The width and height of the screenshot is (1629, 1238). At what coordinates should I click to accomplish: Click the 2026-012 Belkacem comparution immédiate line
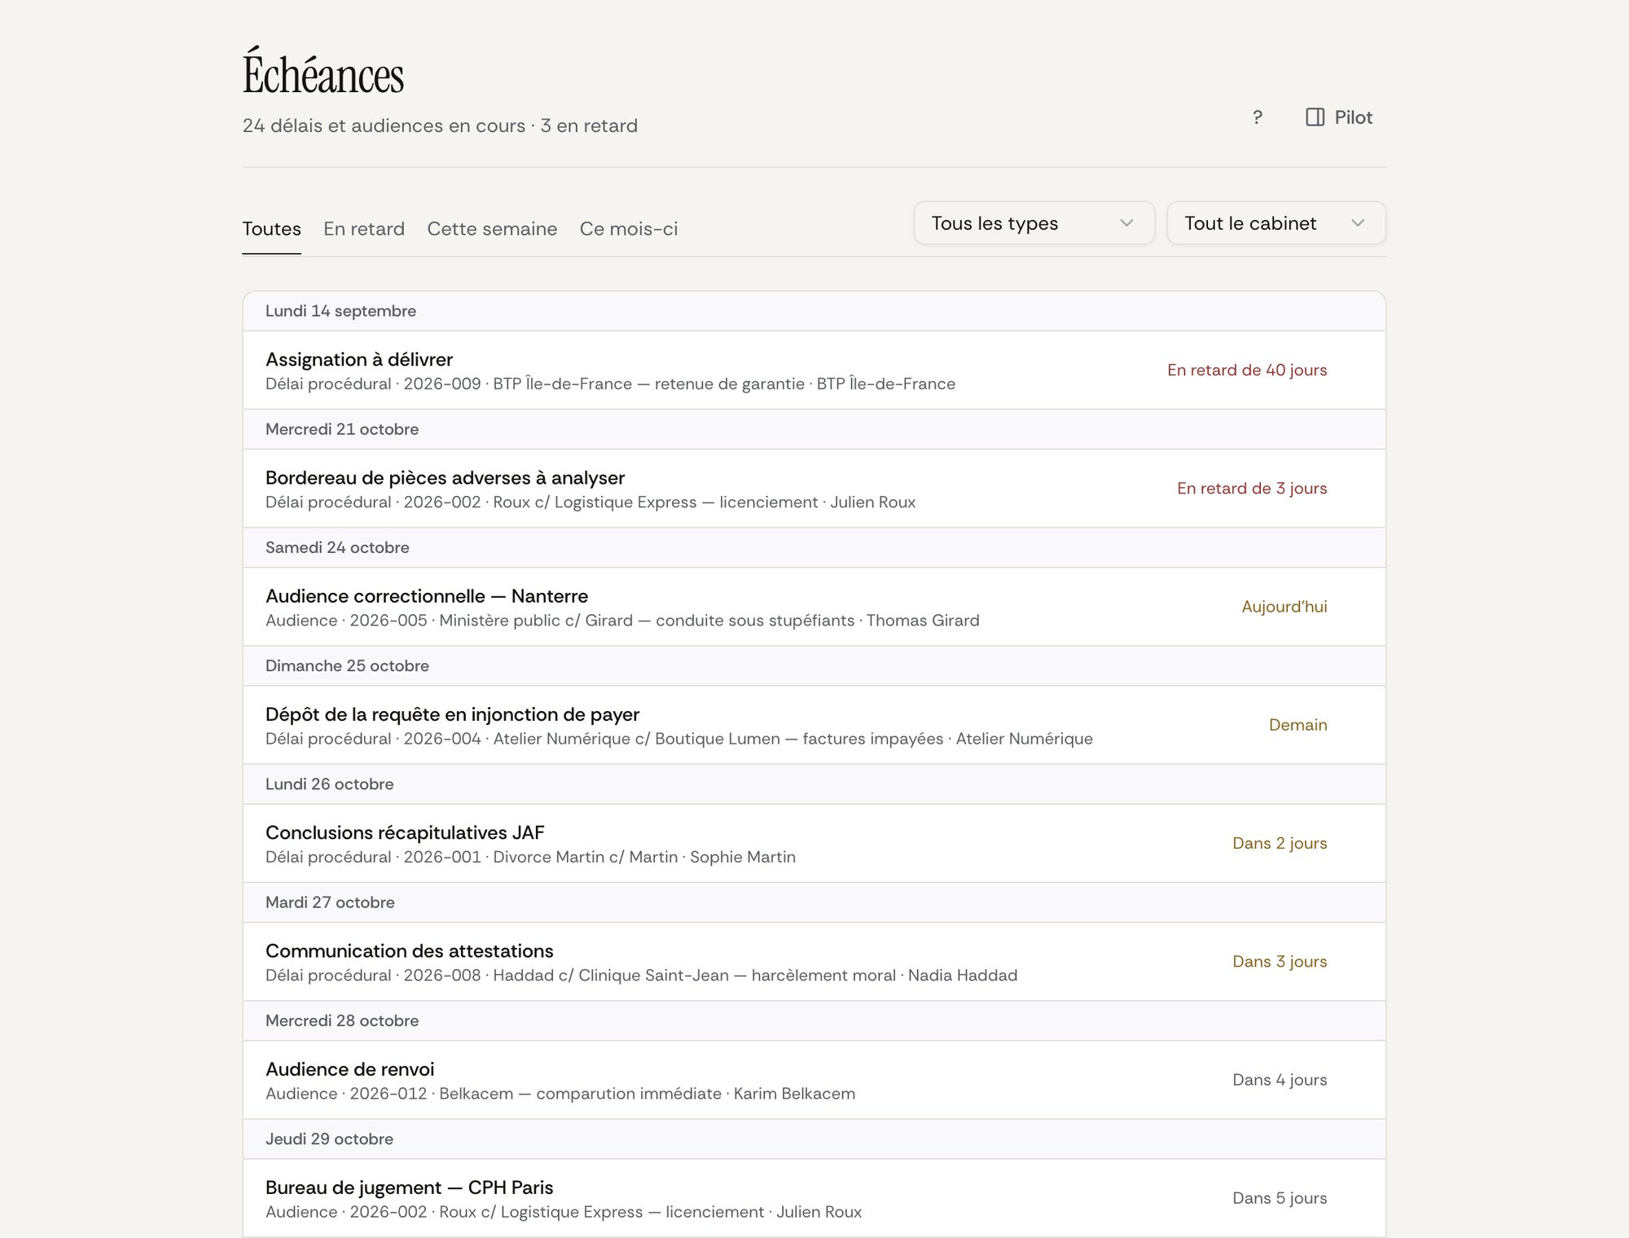coord(560,1093)
